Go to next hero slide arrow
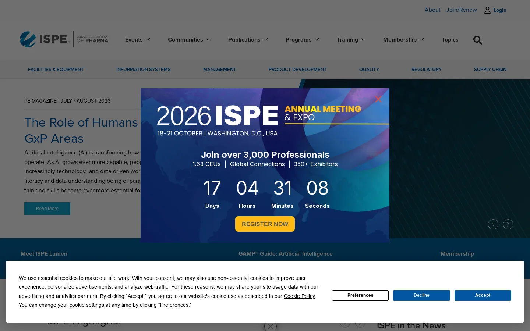Screen dimensions: 530x331 (508, 224)
